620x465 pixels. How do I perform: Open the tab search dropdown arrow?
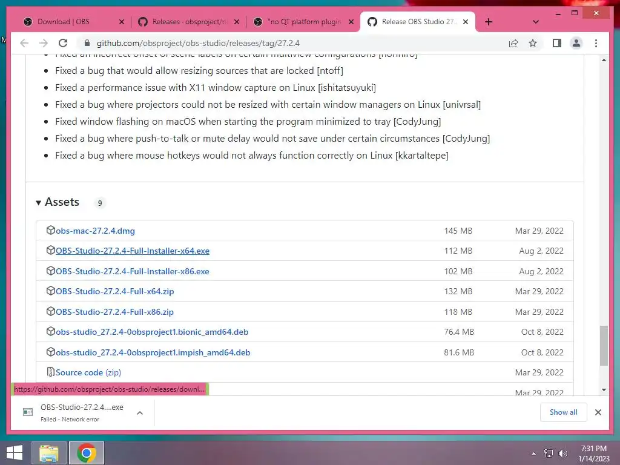[x=535, y=22]
